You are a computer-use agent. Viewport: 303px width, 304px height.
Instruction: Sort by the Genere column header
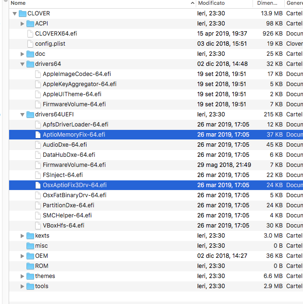pyautogui.click(x=294, y=3)
